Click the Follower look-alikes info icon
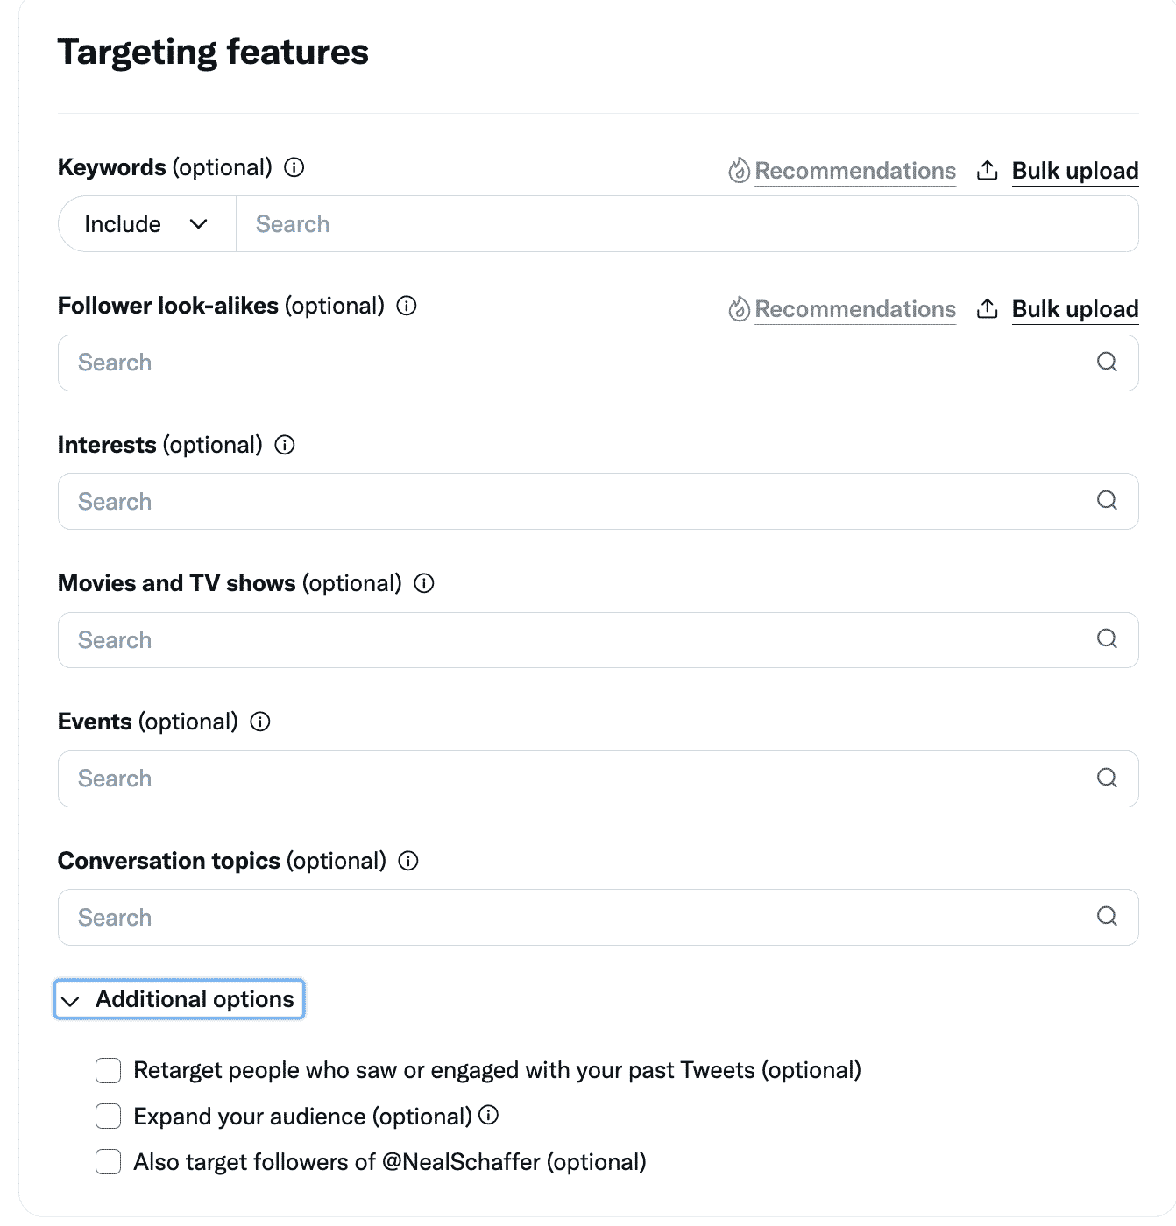 (x=407, y=306)
